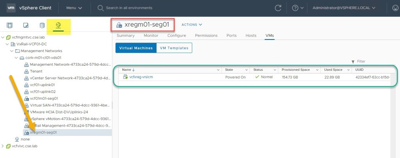
Task: Select the Networking inventory view icon
Action: click(x=58, y=25)
